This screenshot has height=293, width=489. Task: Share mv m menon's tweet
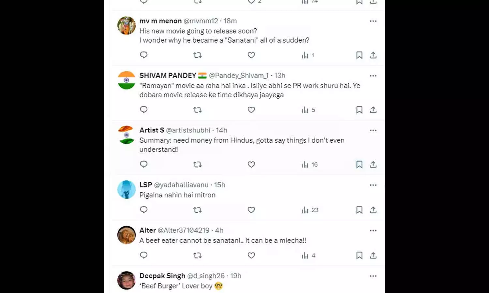pyautogui.click(x=373, y=55)
